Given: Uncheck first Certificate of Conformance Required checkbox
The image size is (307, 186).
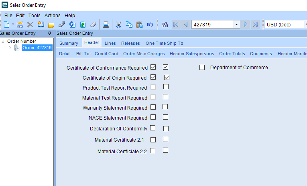Looking at the screenshot, I should click(x=153, y=67).
